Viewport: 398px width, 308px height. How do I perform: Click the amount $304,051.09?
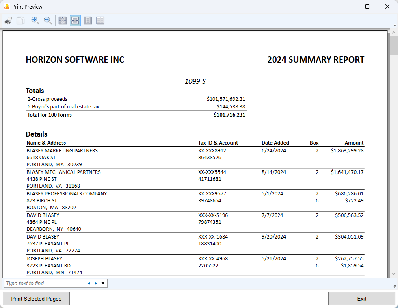click(349, 237)
